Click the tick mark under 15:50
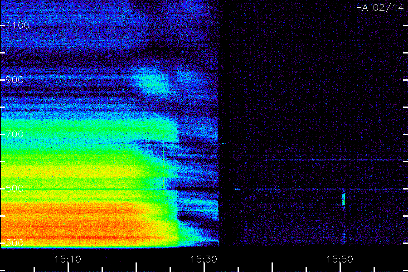408x272 pixels. pyautogui.click(x=340, y=267)
